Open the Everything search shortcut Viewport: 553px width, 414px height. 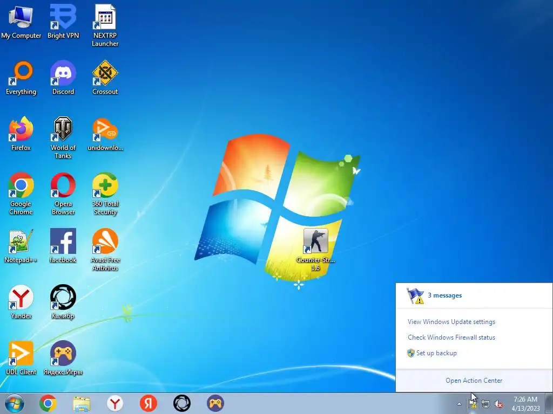[21, 78]
